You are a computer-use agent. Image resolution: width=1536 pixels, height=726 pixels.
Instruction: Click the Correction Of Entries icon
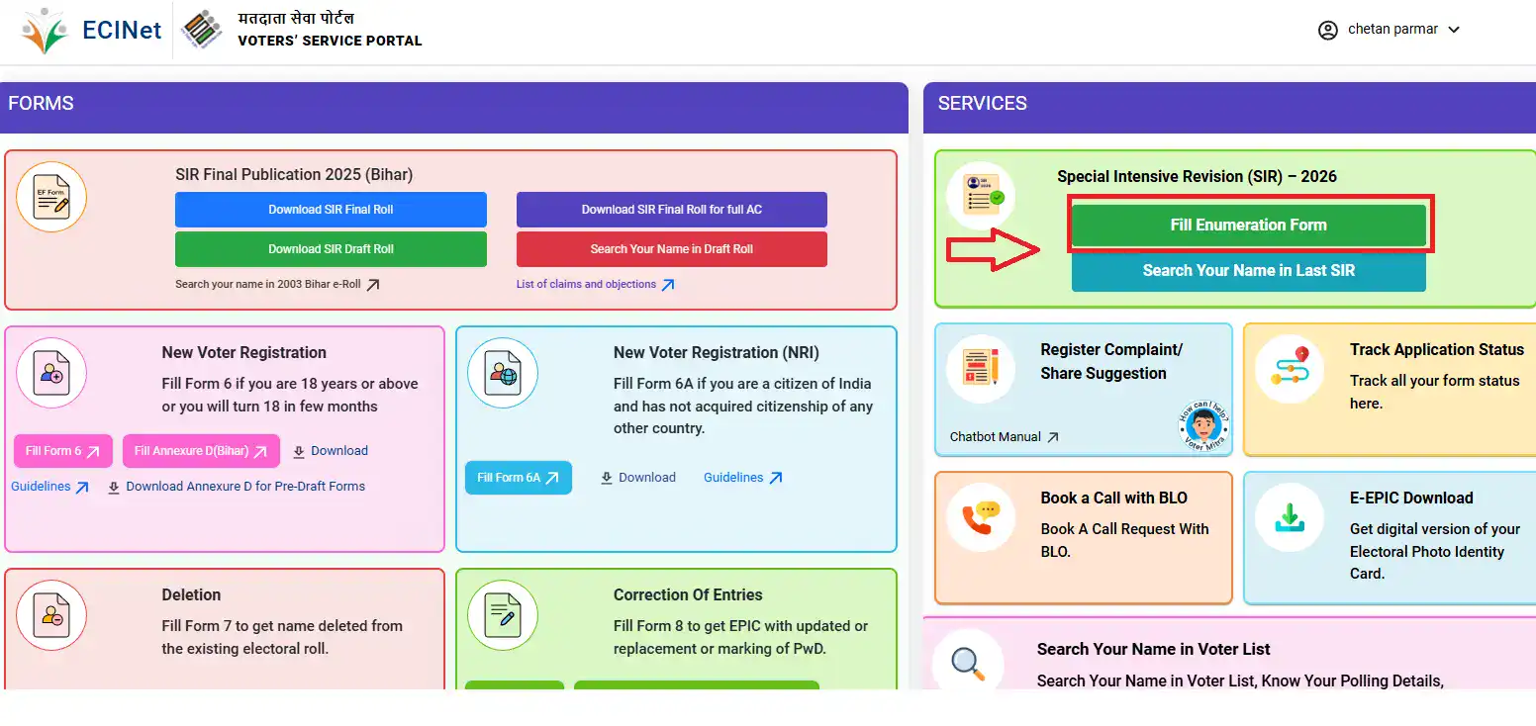(x=503, y=615)
